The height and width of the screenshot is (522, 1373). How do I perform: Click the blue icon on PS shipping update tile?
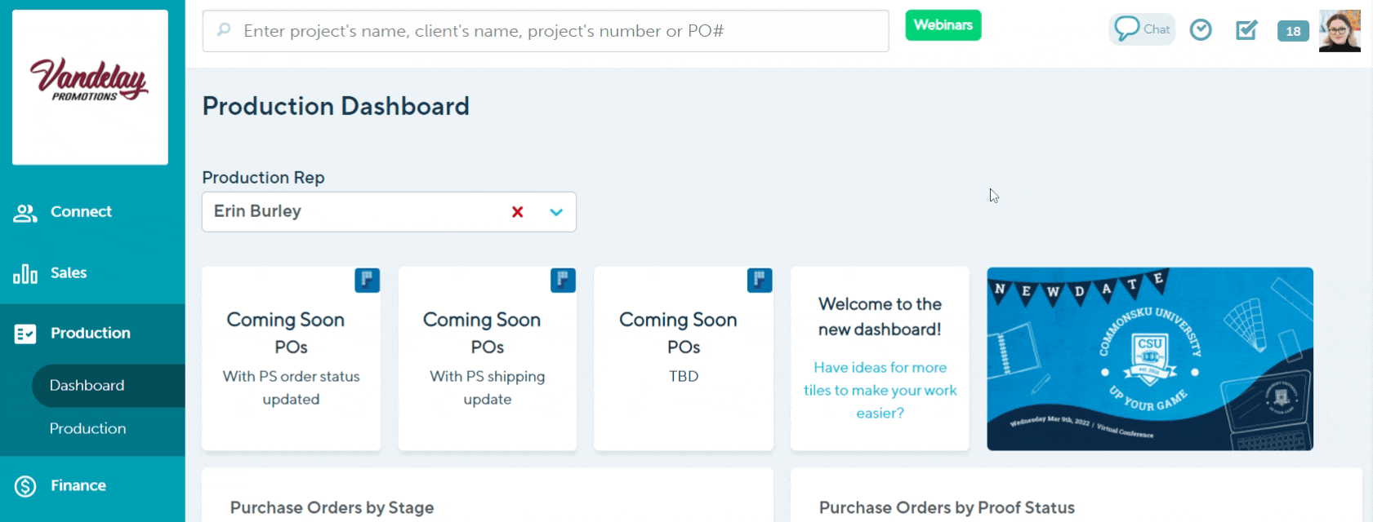pos(563,280)
